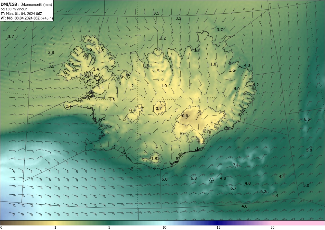Screen dimensions: 325x230
Task: Click the 6.0 value label
Action: [164, 179]
